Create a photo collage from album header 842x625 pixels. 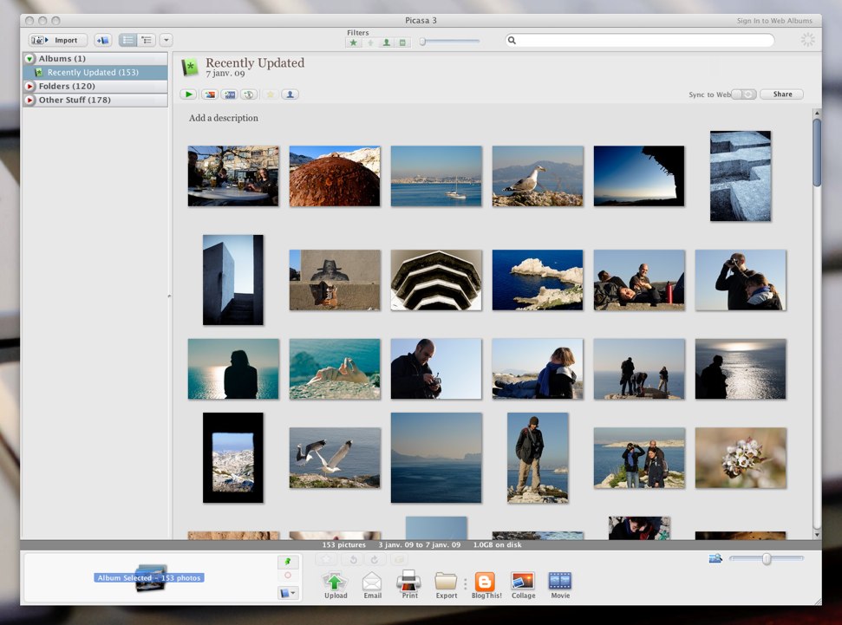click(210, 94)
